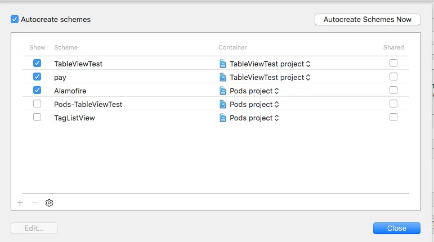Image resolution: width=434 pixels, height=242 pixels.
Task: Click the Pods project icon for Alamofire
Action: point(223,91)
